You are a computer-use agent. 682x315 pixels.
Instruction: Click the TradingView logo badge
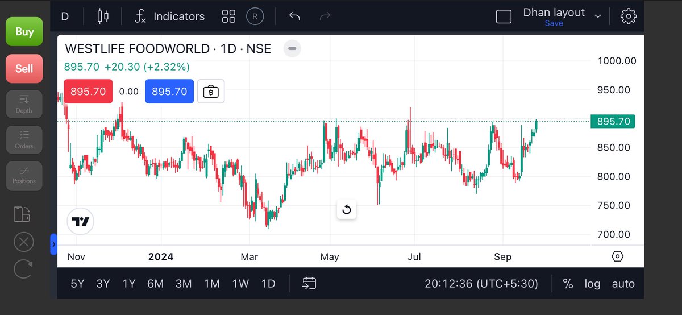click(81, 222)
